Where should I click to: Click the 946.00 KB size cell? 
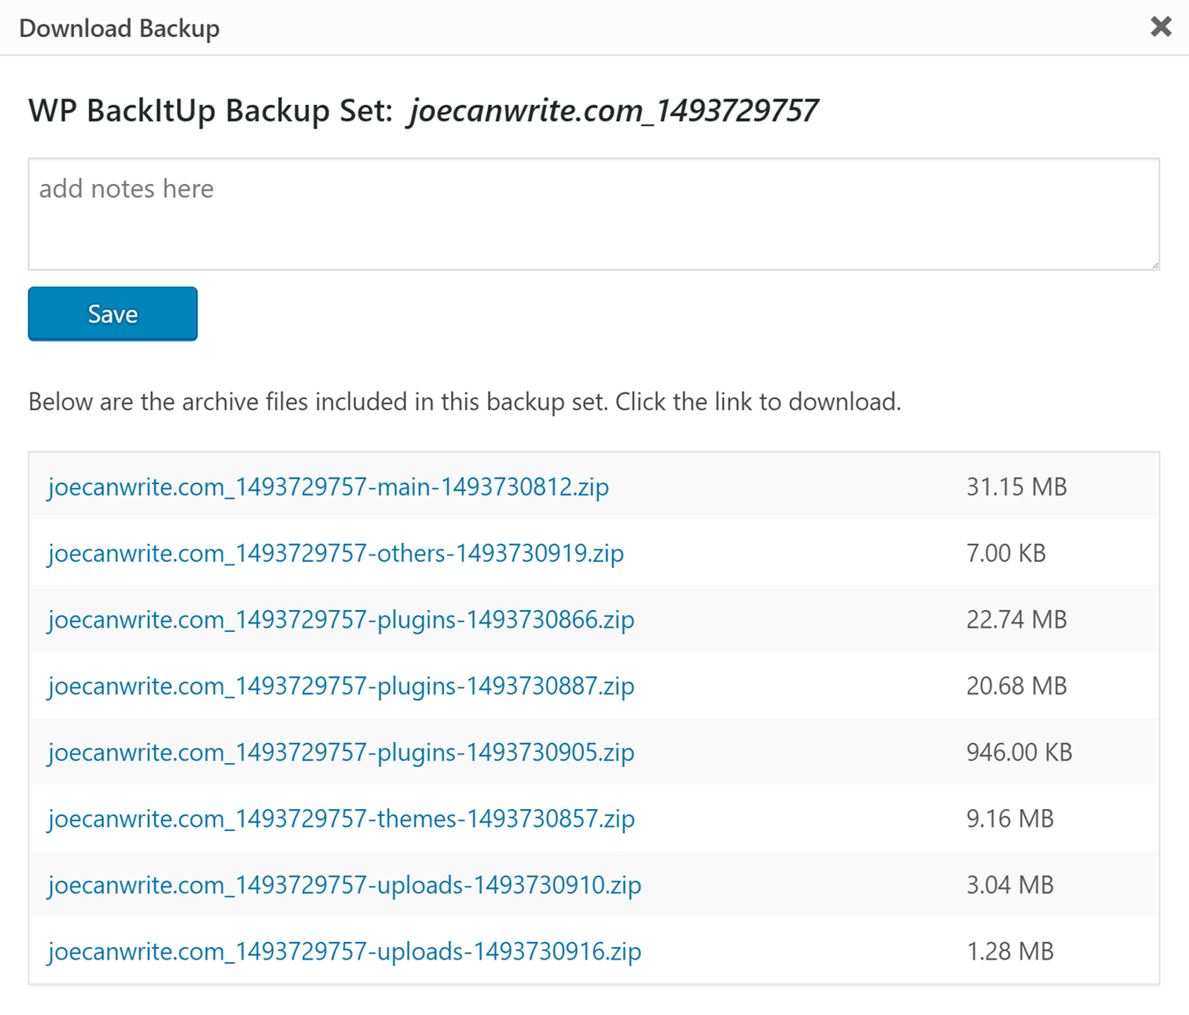[1019, 753]
